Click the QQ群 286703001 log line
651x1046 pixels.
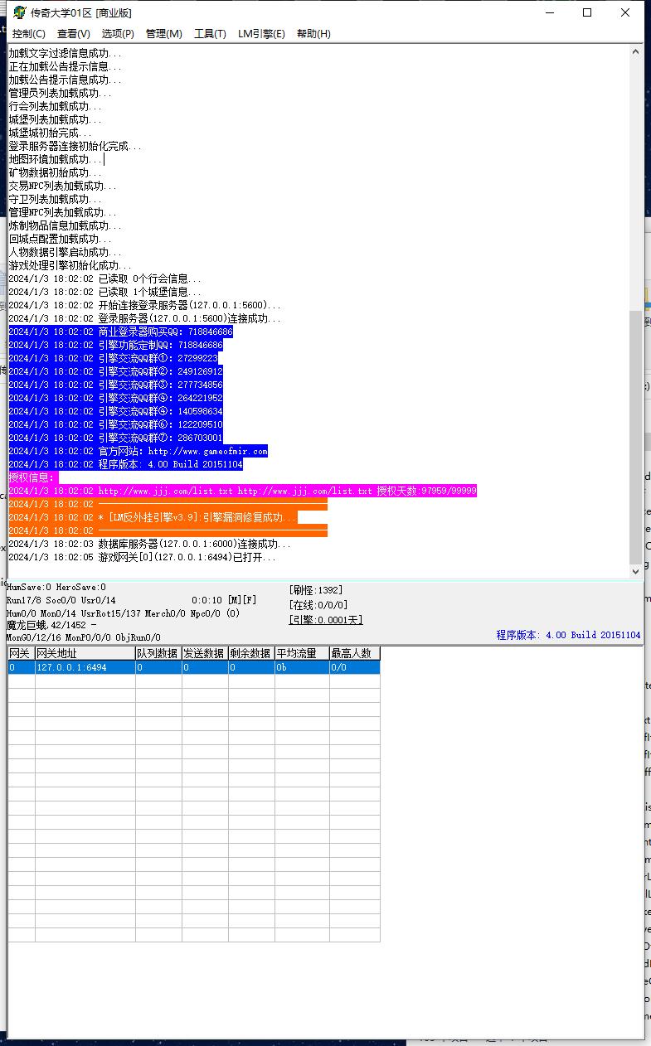(x=116, y=438)
